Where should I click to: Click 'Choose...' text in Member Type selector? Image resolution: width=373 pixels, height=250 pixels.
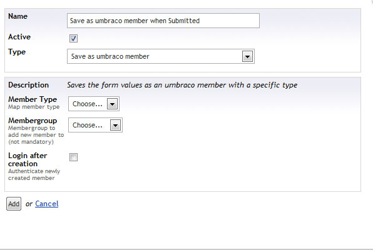coord(87,104)
